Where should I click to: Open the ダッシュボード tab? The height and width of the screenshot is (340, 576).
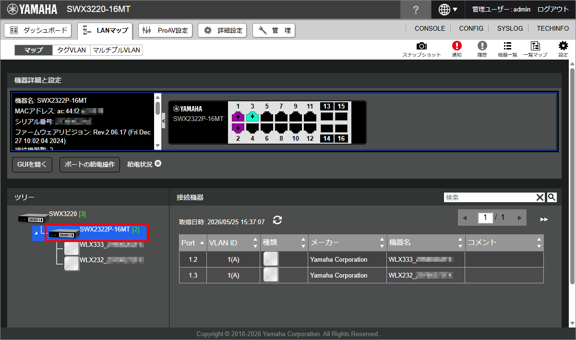point(38,30)
